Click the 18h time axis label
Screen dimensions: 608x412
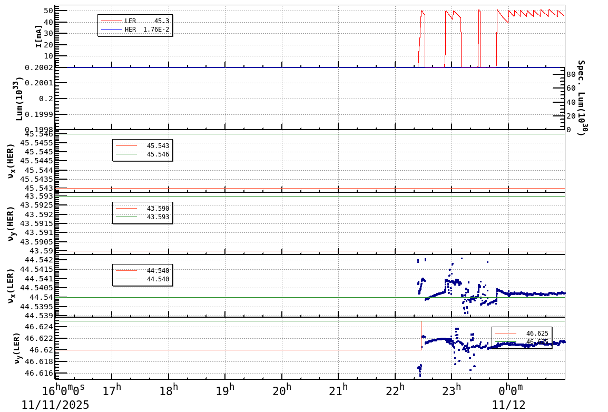click(169, 389)
